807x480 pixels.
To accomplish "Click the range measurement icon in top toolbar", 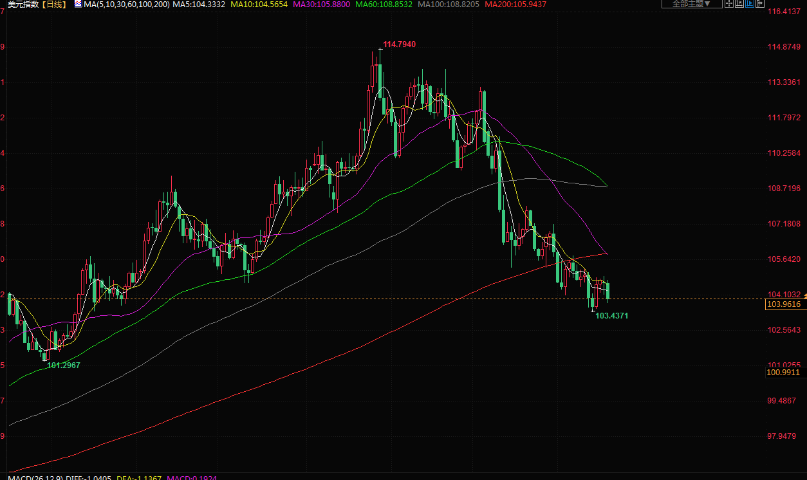I will pos(739,3).
